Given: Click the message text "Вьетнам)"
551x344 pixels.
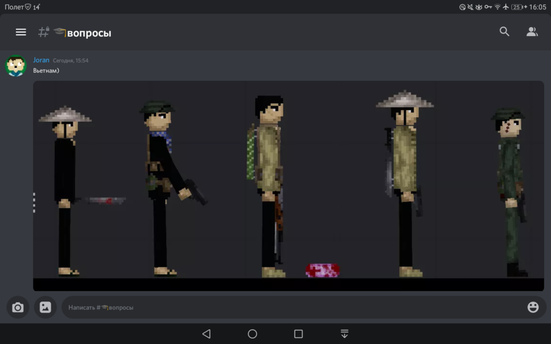Looking at the screenshot, I should pos(46,70).
